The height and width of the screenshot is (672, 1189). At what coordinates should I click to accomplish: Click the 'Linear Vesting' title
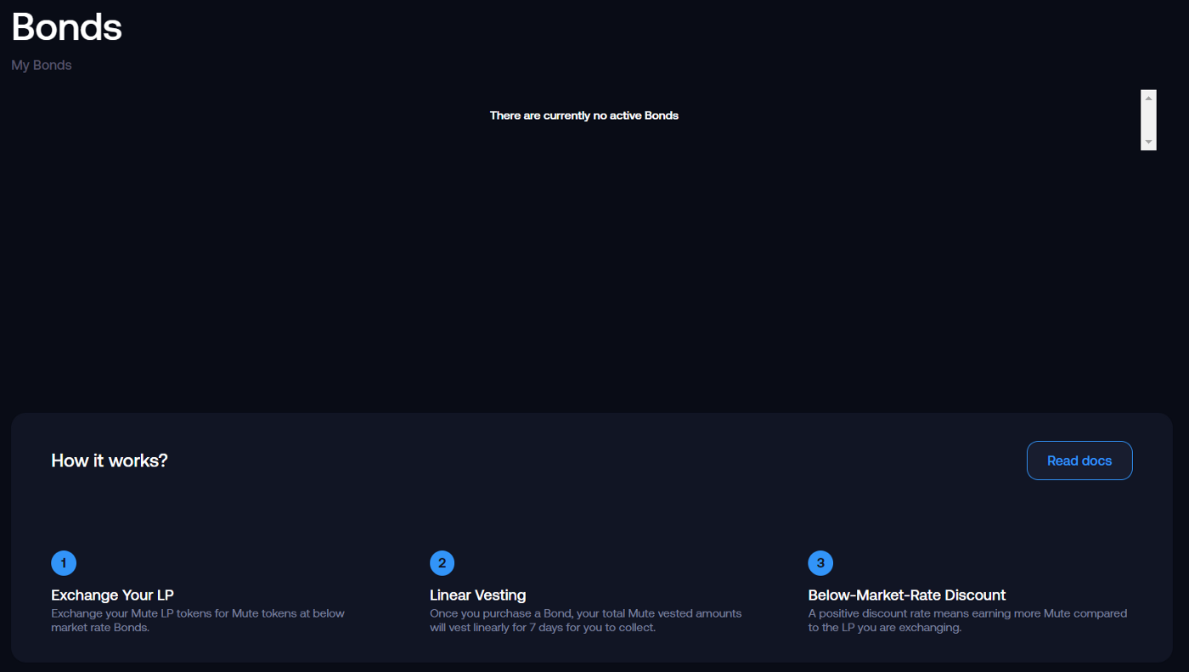pyautogui.click(x=478, y=595)
